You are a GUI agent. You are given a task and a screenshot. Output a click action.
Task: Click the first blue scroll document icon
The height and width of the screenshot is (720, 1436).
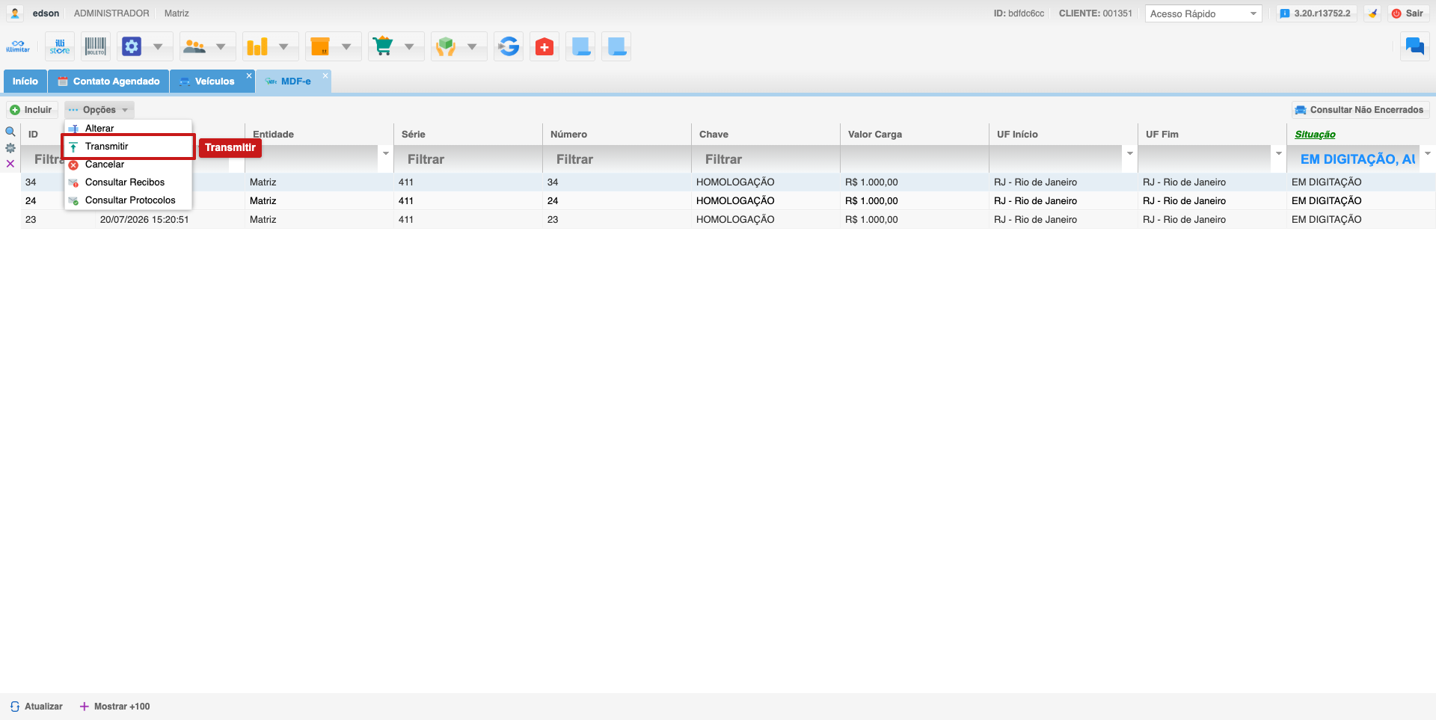(x=580, y=46)
